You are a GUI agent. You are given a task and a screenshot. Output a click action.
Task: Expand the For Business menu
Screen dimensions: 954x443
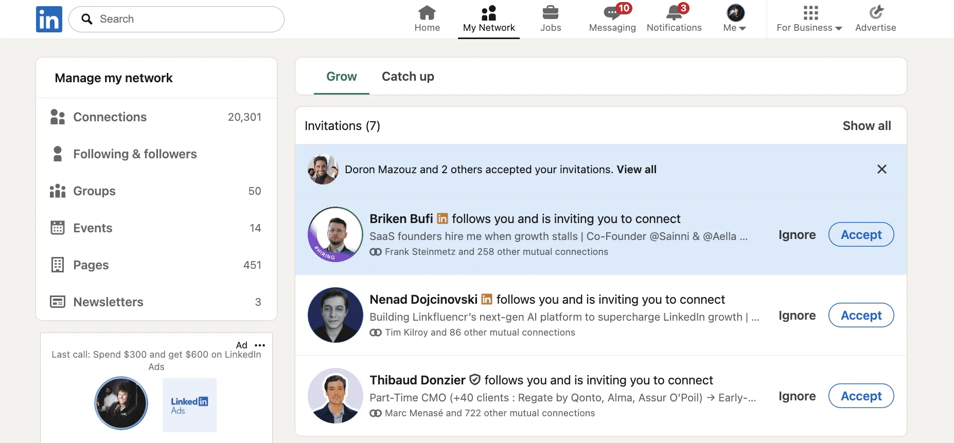click(x=809, y=19)
